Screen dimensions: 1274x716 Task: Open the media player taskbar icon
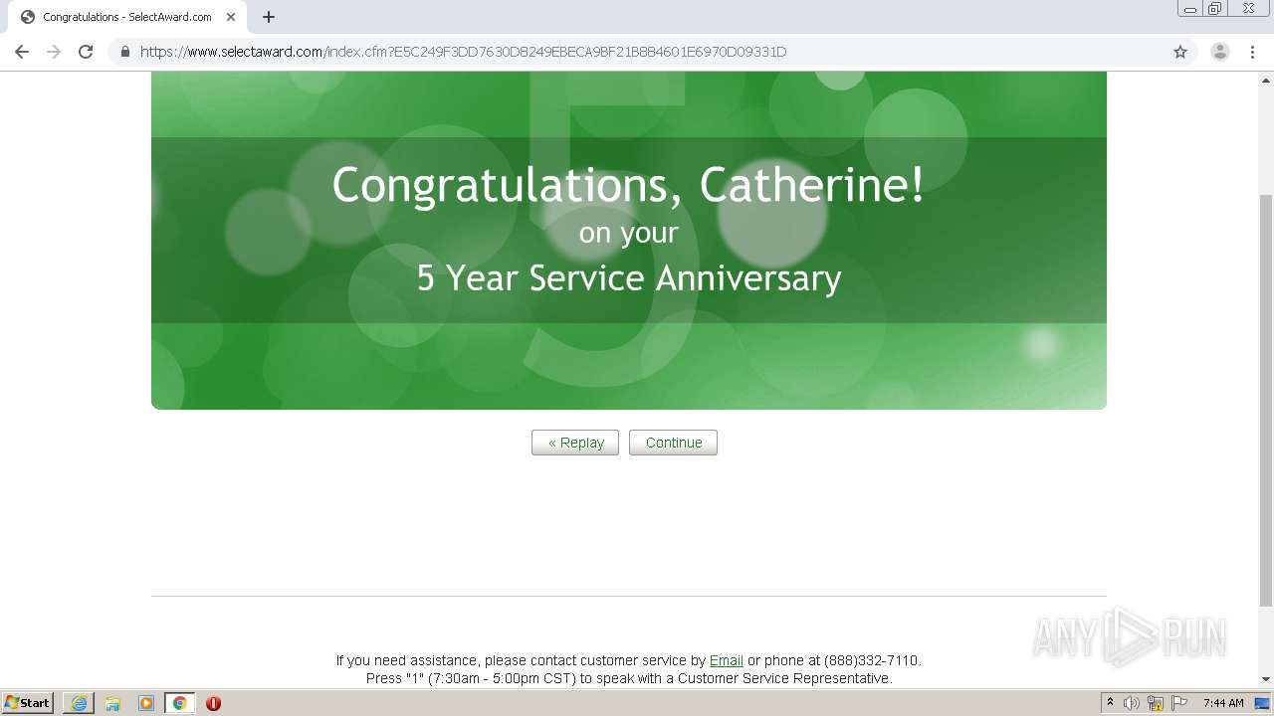[x=146, y=703]
